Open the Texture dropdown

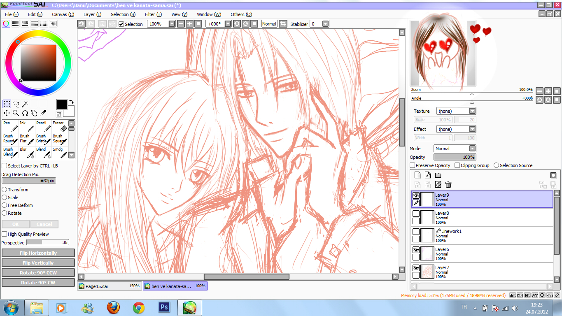tap(473, 111)
